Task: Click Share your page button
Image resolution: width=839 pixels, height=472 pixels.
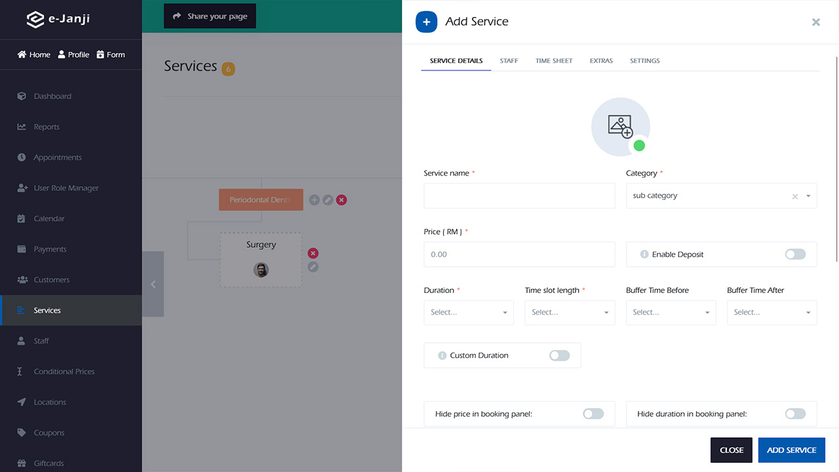Action: click(x=210, y=16)
